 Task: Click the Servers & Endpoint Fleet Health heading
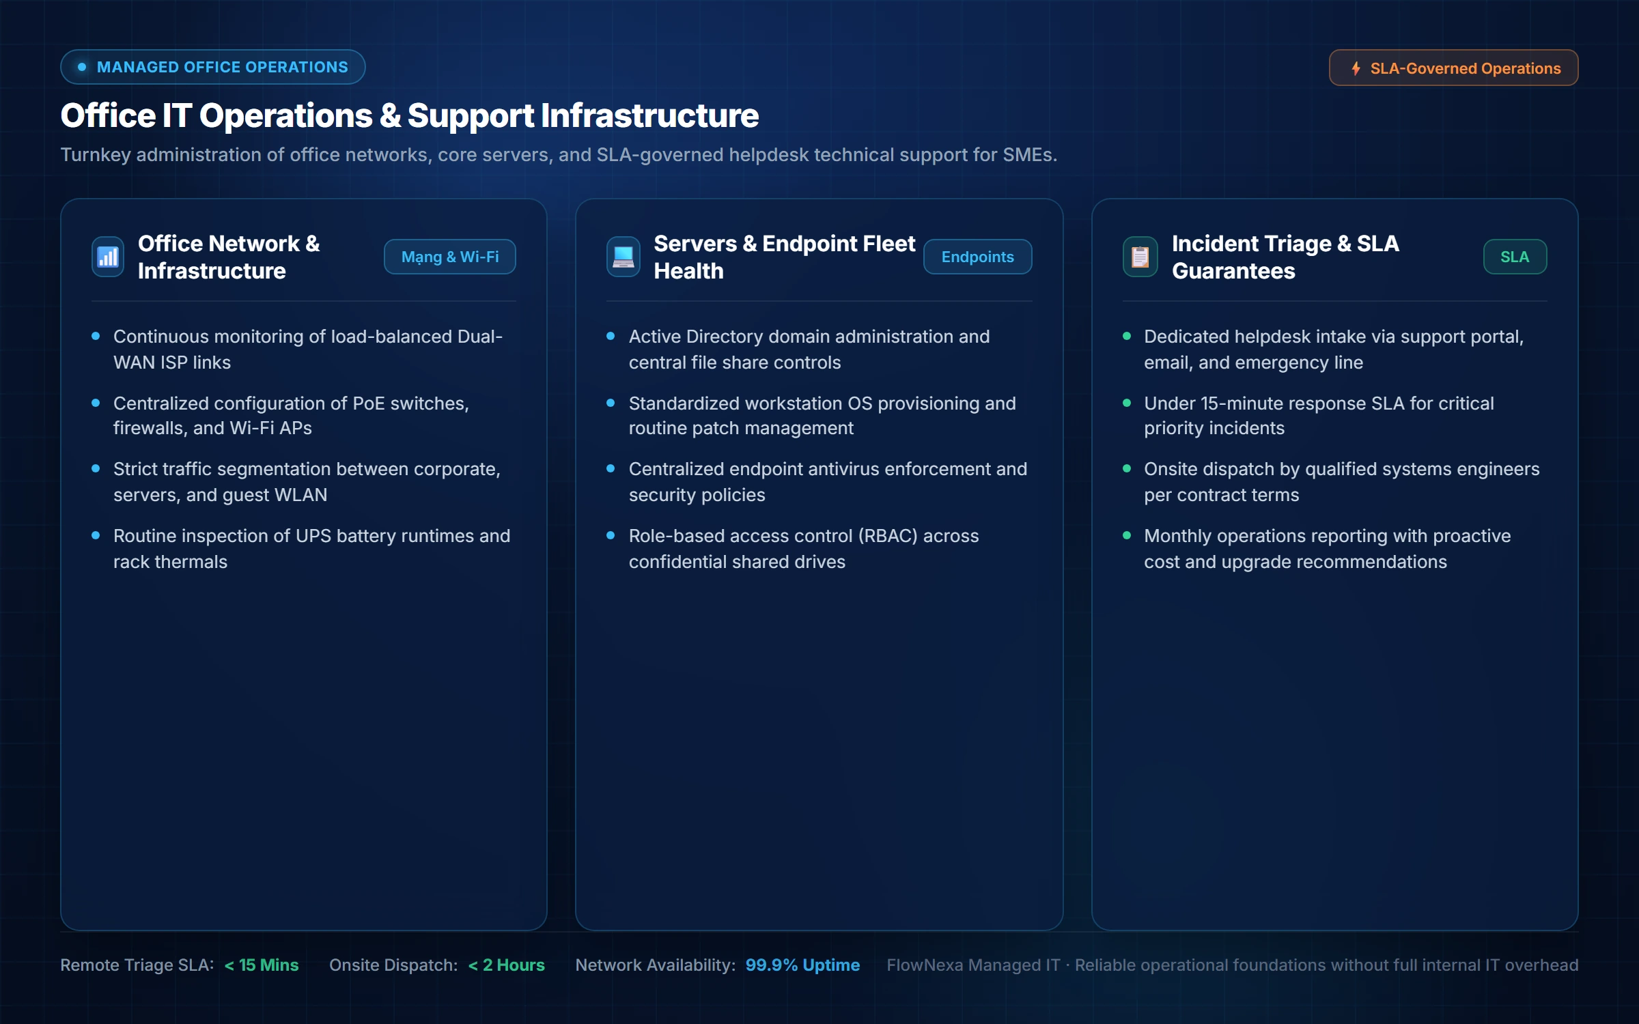pos(784,257)
